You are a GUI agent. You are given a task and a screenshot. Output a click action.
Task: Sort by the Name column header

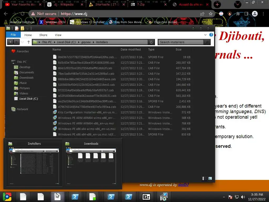[57, 49]
